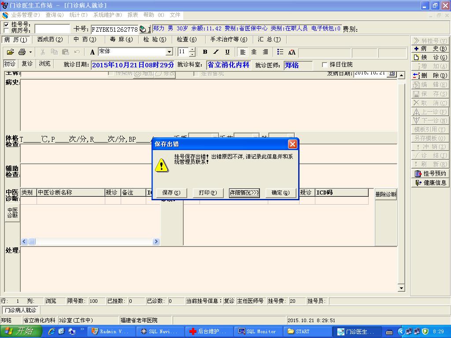Click scroll left arrow of 中医诊断 table
The height and width of the screenshot is (338, 451).
pyautogui.click(x=24, y=242)
